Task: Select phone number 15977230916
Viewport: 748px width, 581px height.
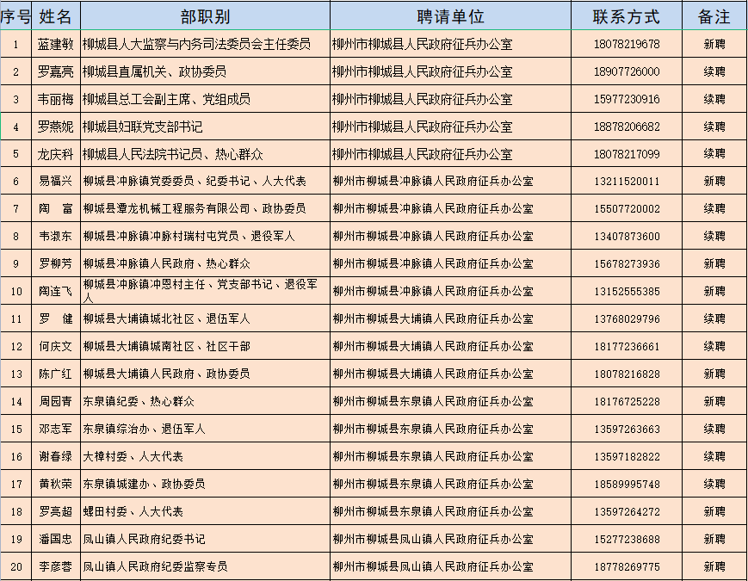Action: 627,99
